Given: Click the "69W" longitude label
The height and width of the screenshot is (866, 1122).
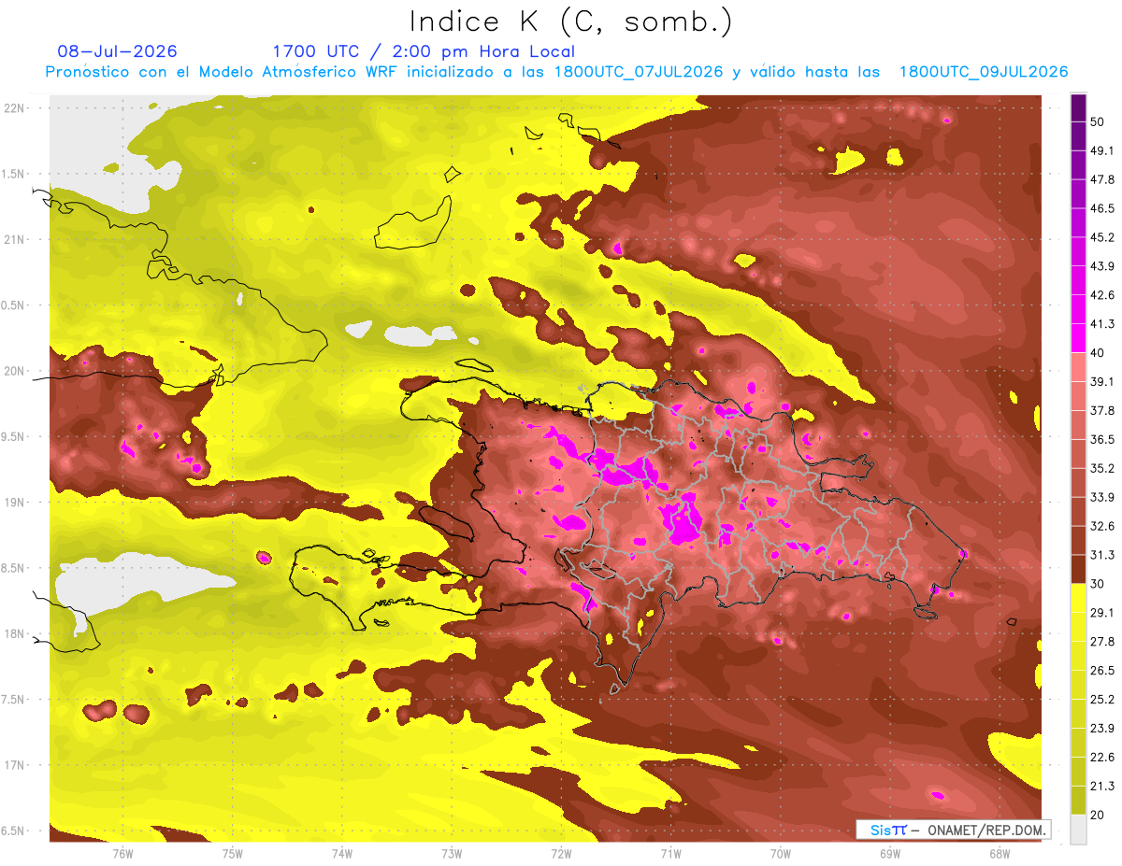Looking at the screenshot, I should pyautogui.click(x=890, y=854).
